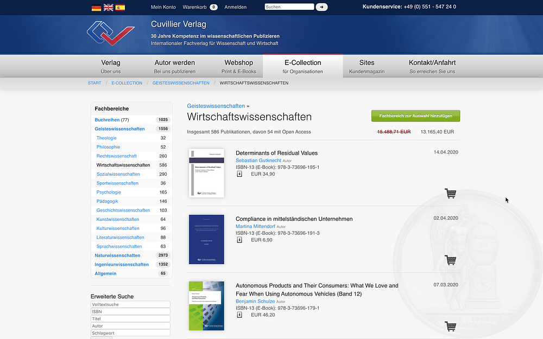Add Determinants of Residual Values to cart
Image resolution: width=543 pixels, height=339 pixels.
[450, 194]
